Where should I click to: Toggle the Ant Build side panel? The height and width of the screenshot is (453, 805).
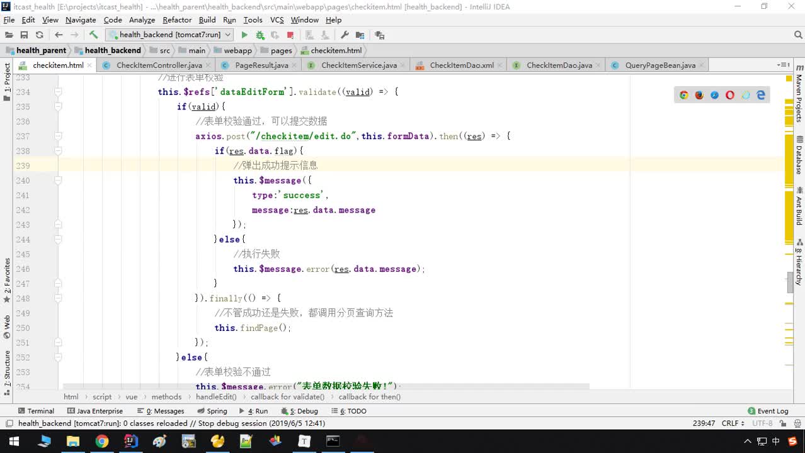coord(799,206)
